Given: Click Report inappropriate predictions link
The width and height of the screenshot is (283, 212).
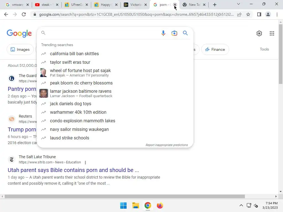Looking at the screenshot, I should click(167, 145).
